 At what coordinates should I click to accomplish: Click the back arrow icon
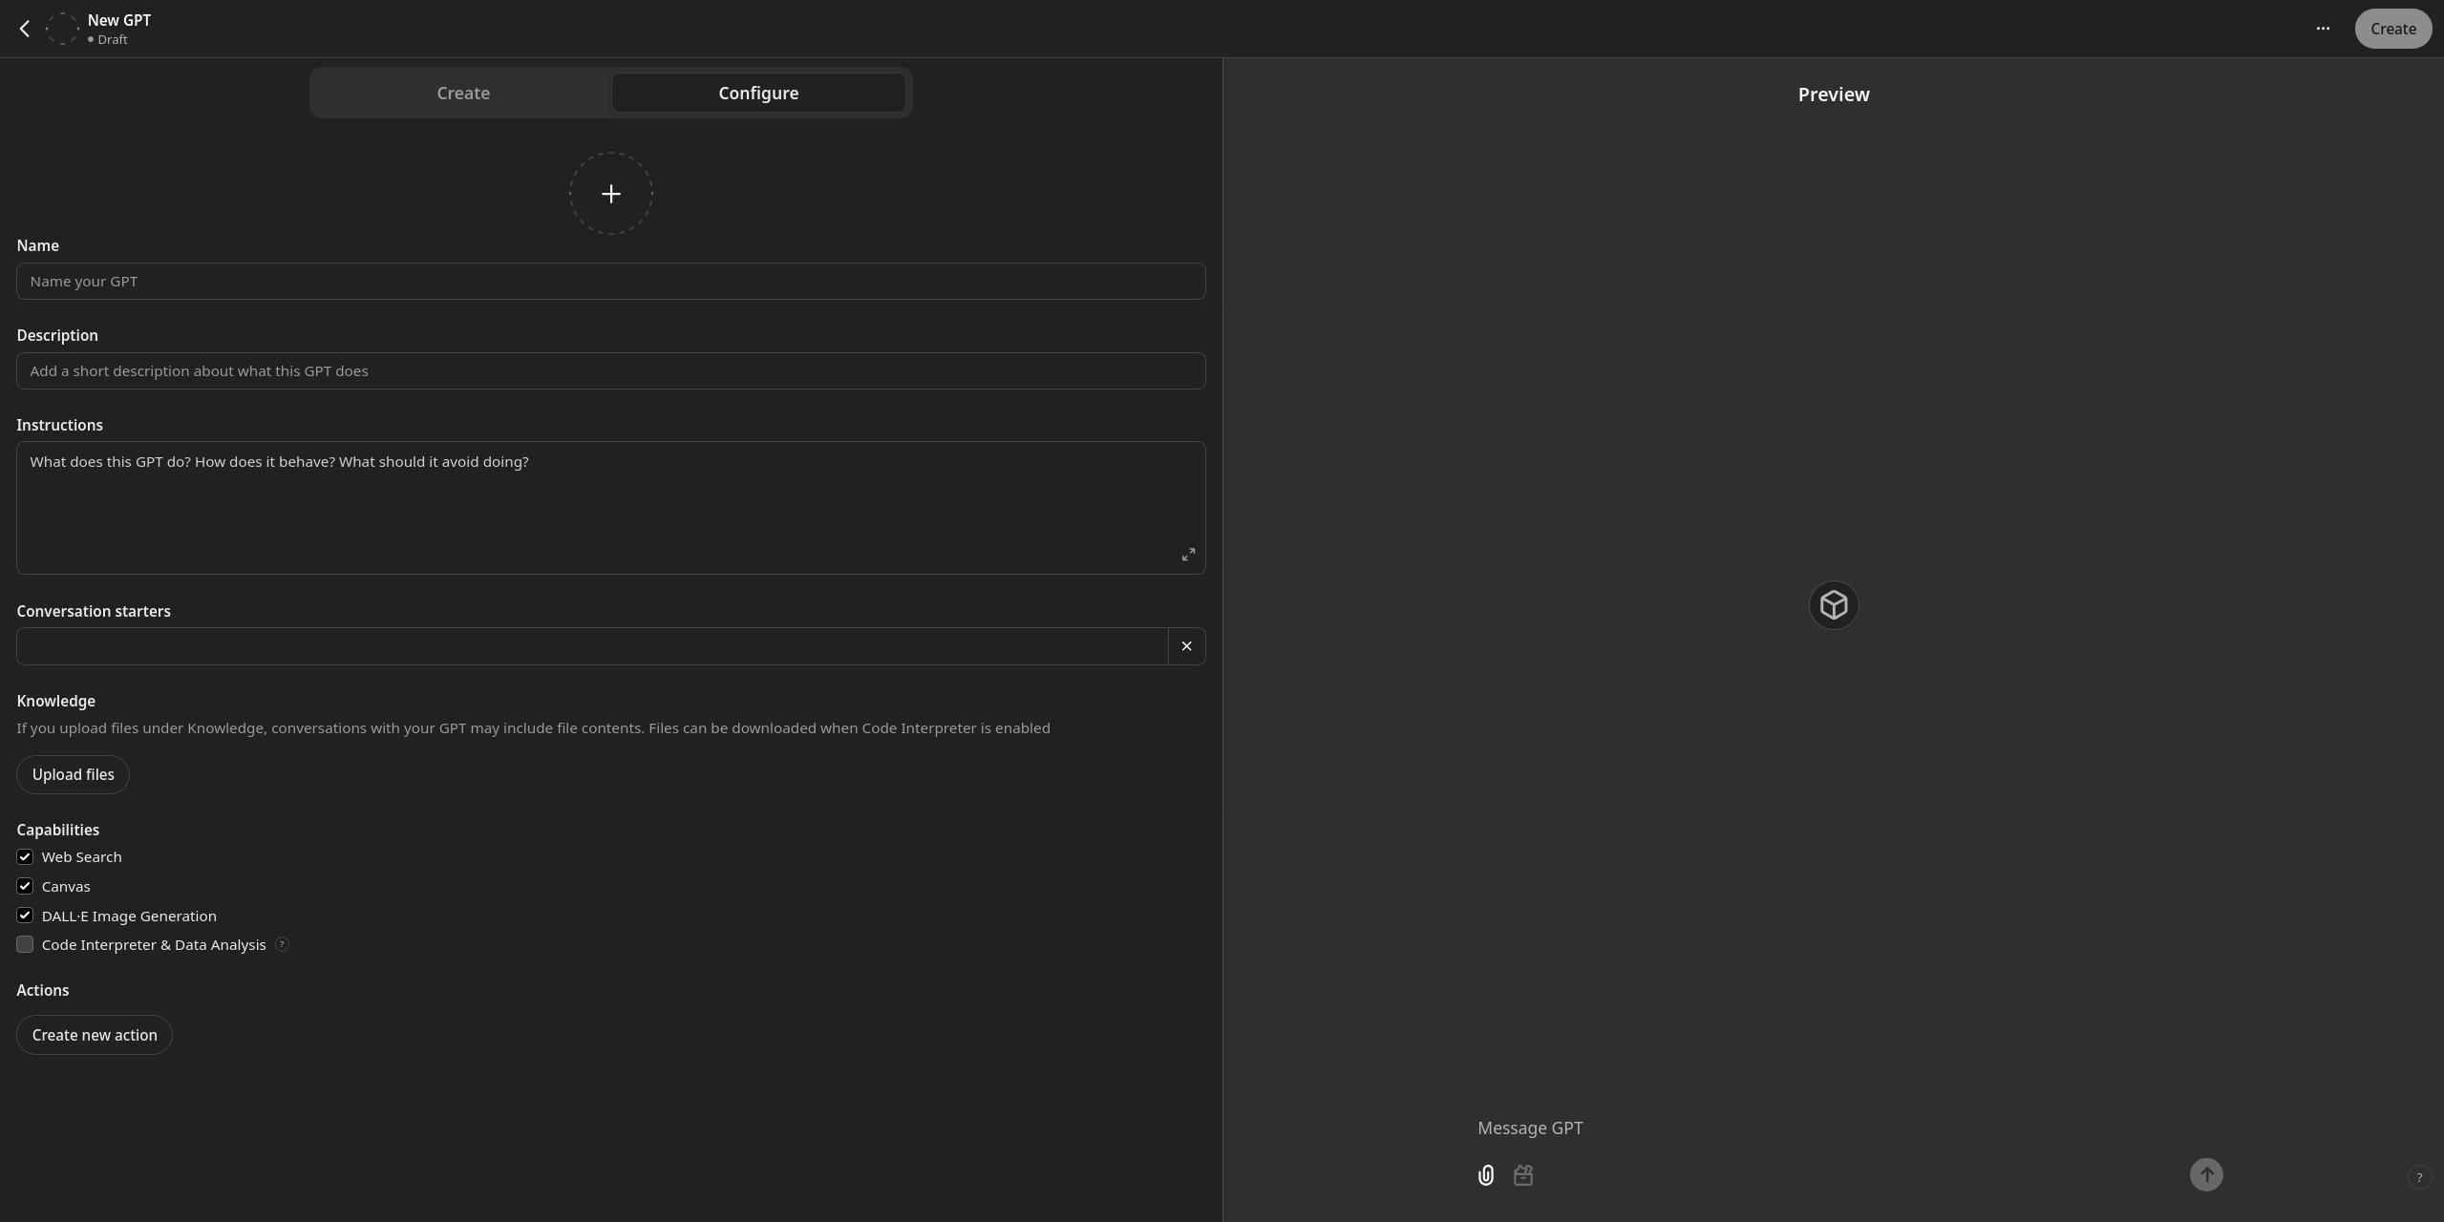(25, 29)
